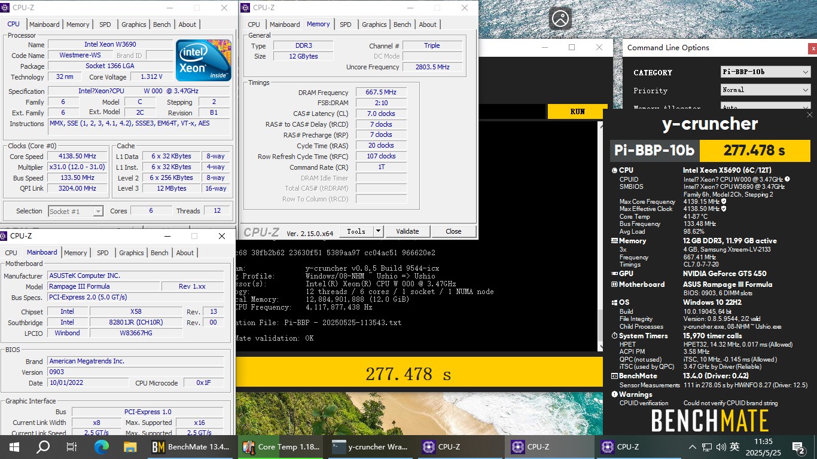Close the y-cruncher result overlay
Screen dimensions: 817x459
click(x=810, y=115)
